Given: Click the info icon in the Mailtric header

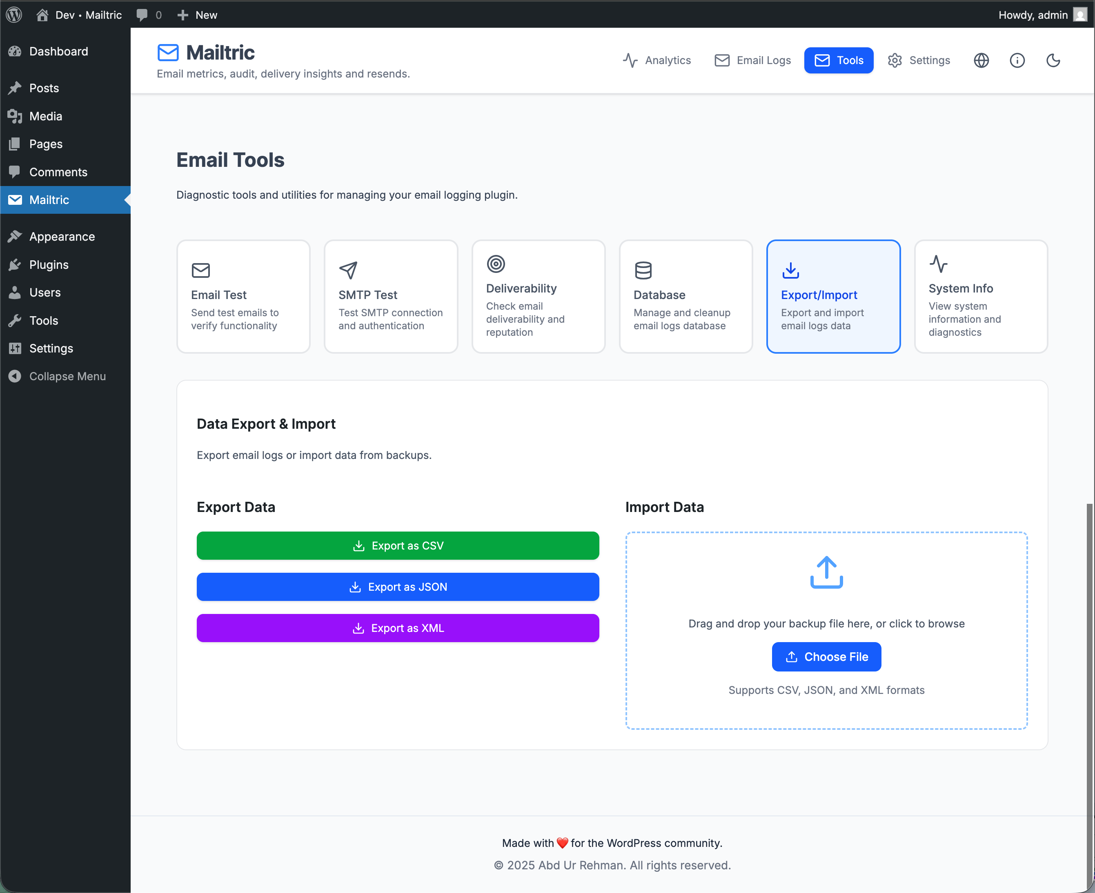Looking at the screenshot, I should (x=1017, y=60).
